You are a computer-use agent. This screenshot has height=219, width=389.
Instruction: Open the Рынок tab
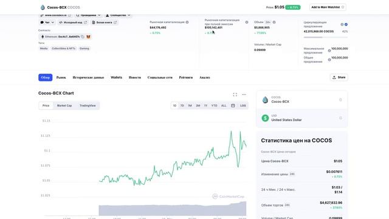click(x=61, y=77)
